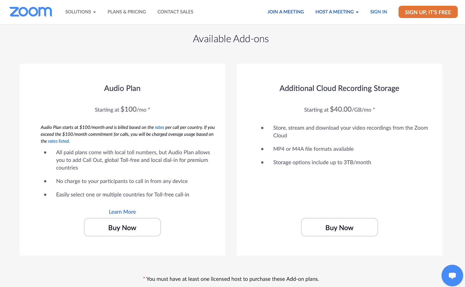Open the first 'rates' link in Audio Plan
Screen dimensions: 465x287
click(159, 127)
